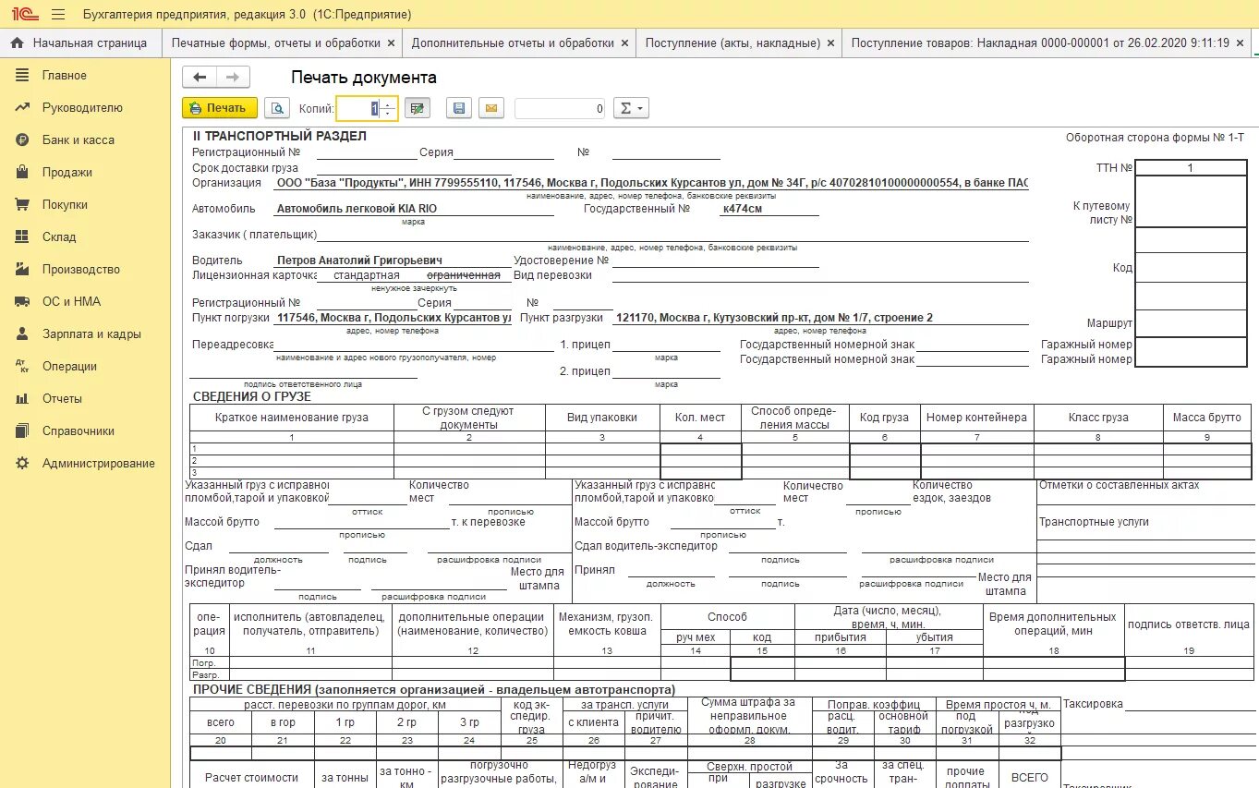
Task: Click the ОС и НМА truck icon
Action: (x=22, y=302)
